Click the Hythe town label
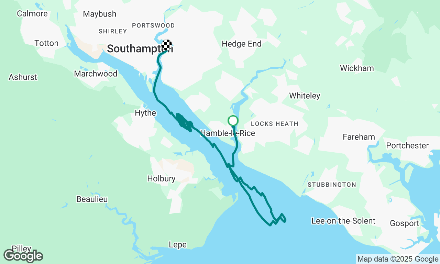The width and height of the screenshot is (440, 264). coord(145,113)
